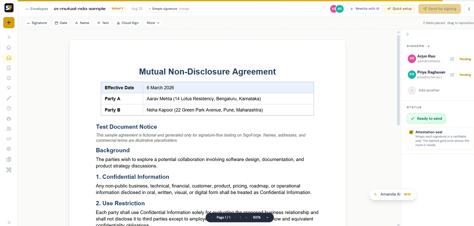Click the Mutual Non-Disclosure Agreement title

207,71
